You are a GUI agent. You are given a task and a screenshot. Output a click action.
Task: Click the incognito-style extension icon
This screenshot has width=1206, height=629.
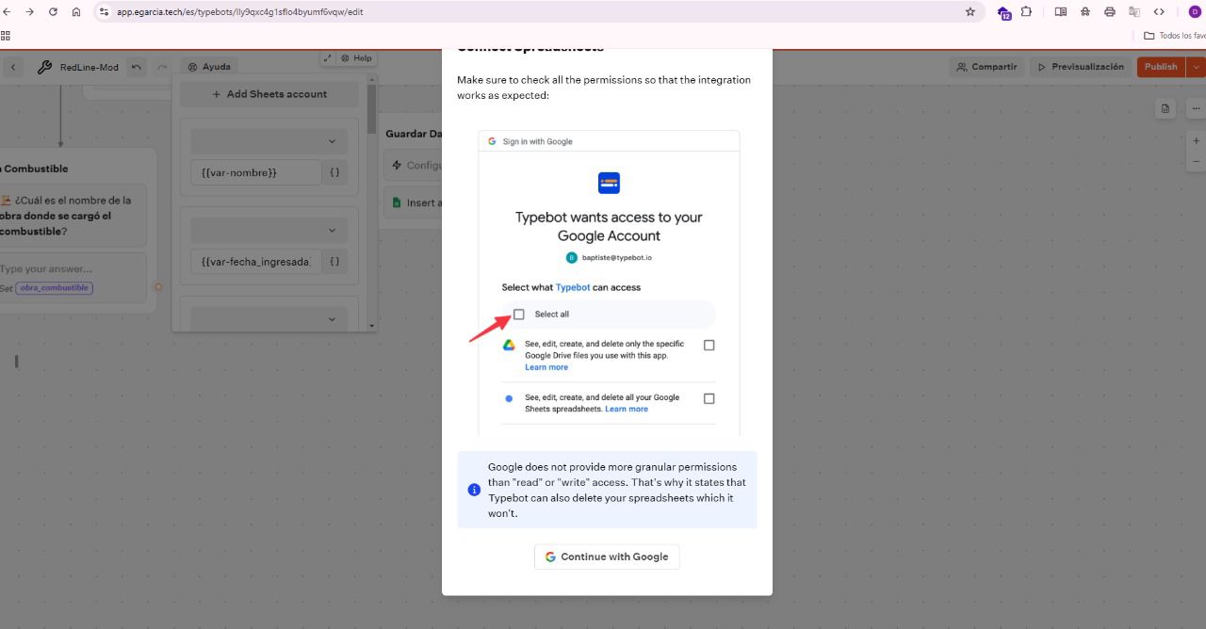[x=1084, y=12]
